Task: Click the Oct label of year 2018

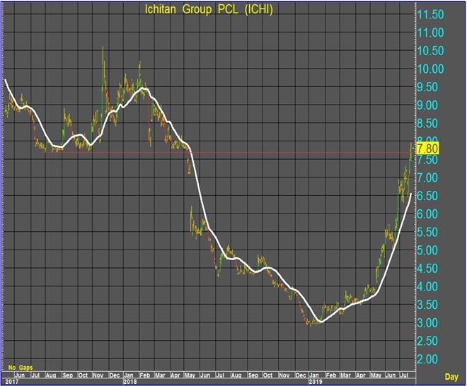Action: point(267,375)
